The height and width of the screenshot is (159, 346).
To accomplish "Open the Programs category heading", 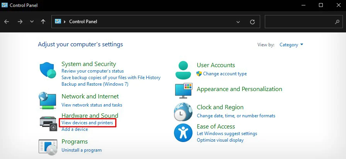I will (x=75, y=141).
